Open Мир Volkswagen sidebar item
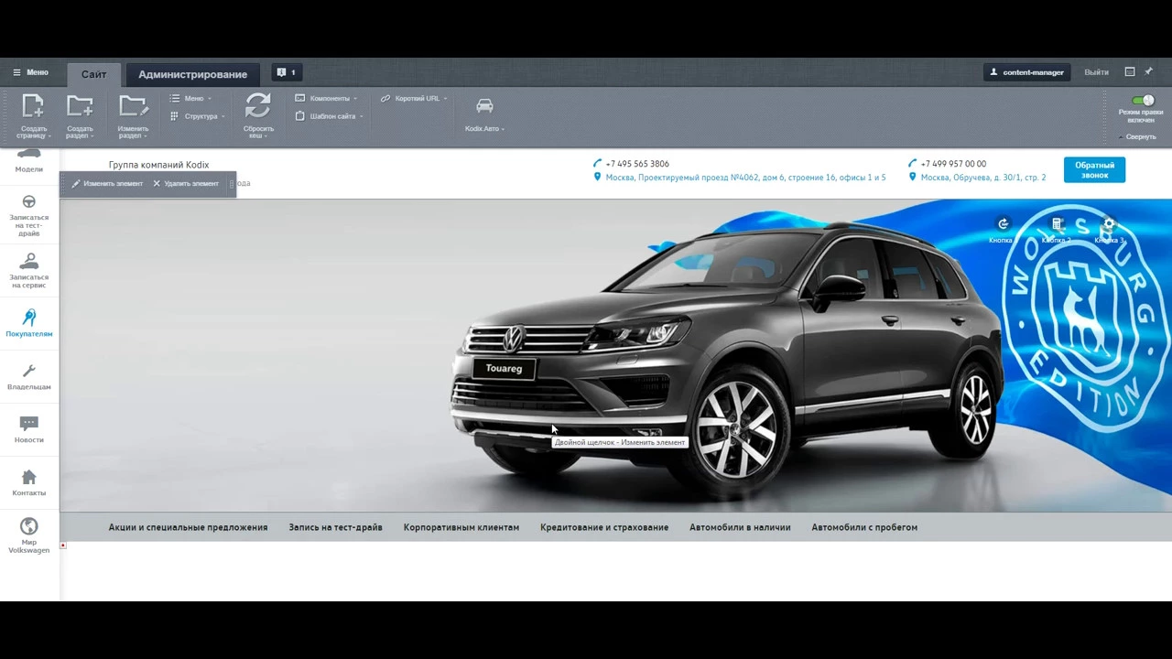 [28, 536]
